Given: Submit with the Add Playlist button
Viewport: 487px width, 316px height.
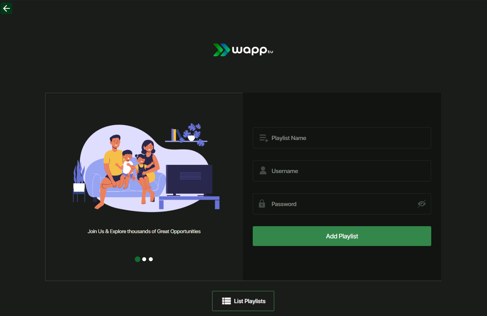Looking at the screenshot, I should (x=342, y=236).
